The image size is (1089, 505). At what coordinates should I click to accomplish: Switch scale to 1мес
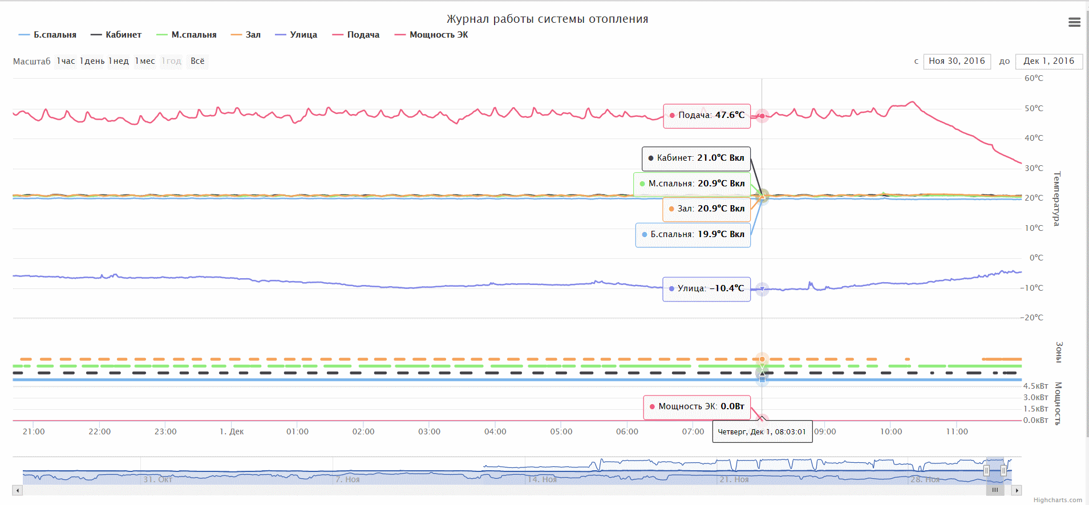point(145,61)
